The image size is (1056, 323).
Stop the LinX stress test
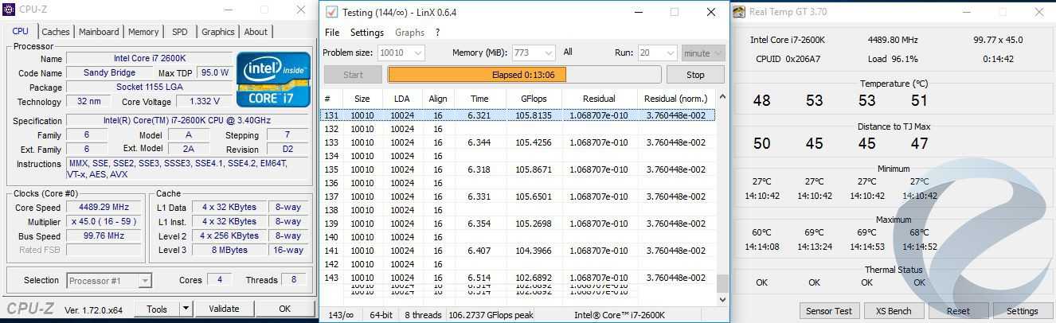695,75
